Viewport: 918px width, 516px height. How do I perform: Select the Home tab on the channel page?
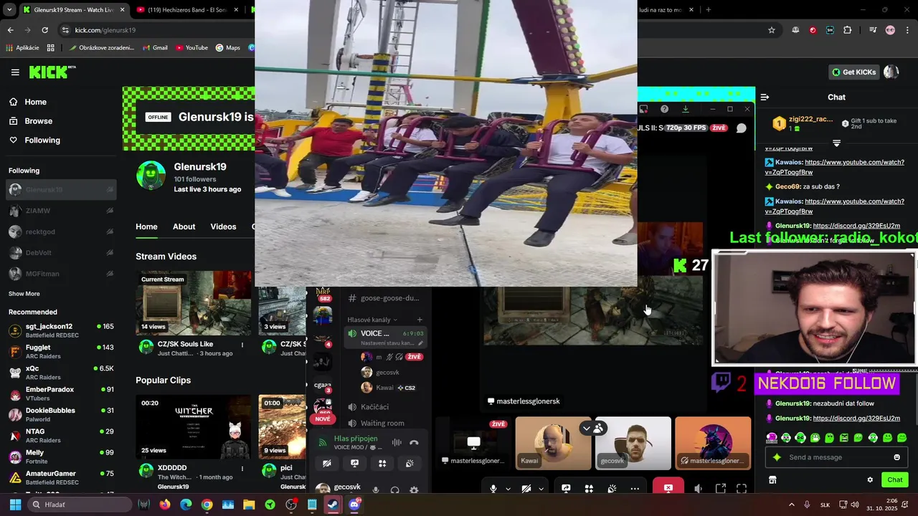(146, 226)
